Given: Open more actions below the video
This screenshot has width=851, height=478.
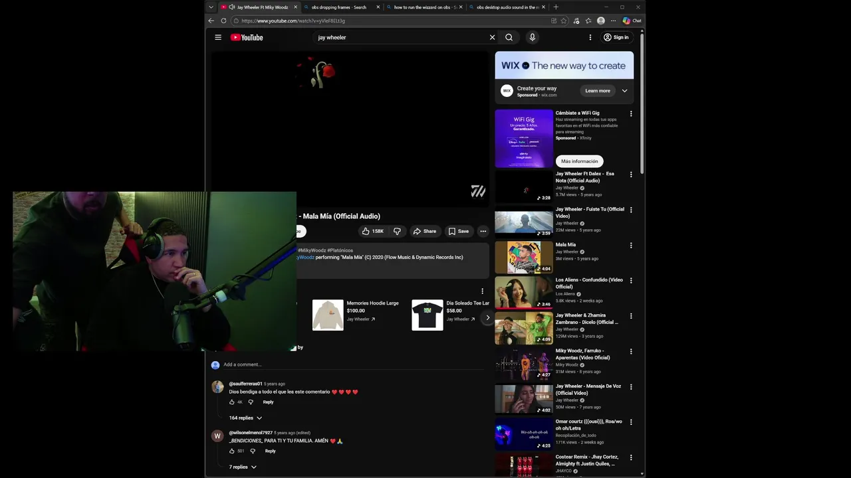Looking at the screenshot, I should click(483, 231).
